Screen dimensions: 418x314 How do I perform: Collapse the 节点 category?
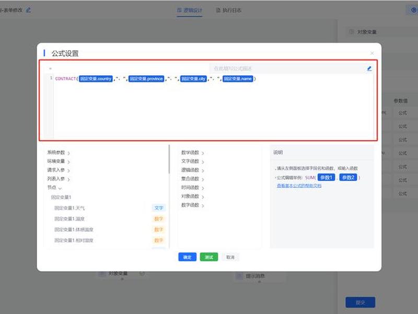pyautogui.click(x=54, y=188)
